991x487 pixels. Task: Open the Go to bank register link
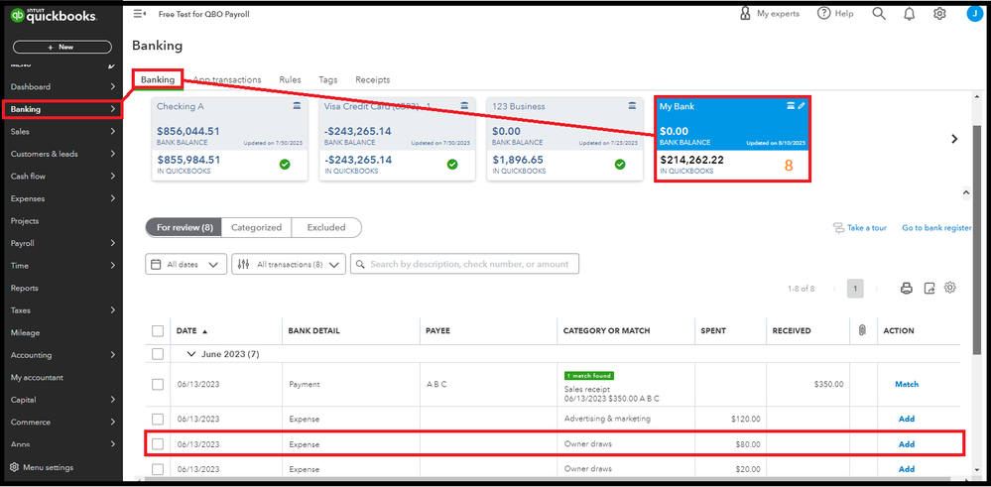936,228
